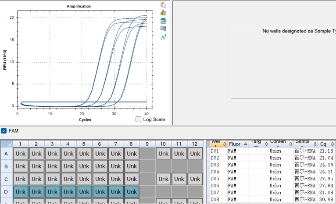
Task: Uncheck the FAM fluorophore checkbox
Action: pos(4,130)
